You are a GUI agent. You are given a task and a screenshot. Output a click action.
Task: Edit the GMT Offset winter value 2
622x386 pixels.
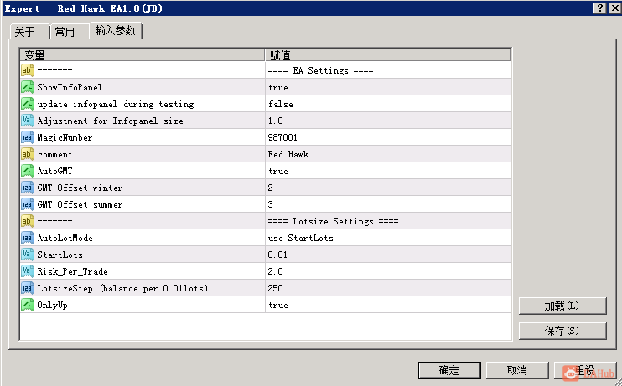(x=271, y=188)
